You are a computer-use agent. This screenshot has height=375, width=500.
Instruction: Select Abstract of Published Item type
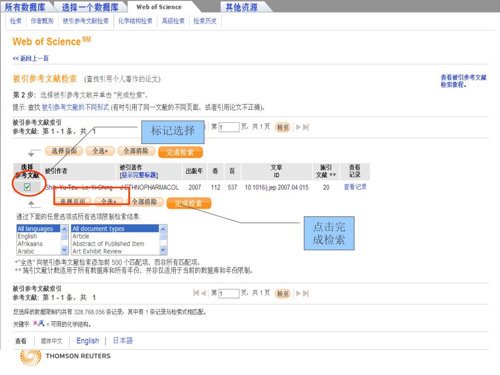pos(115,244)
